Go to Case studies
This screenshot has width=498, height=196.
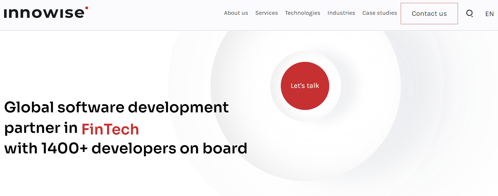[380, 13]
